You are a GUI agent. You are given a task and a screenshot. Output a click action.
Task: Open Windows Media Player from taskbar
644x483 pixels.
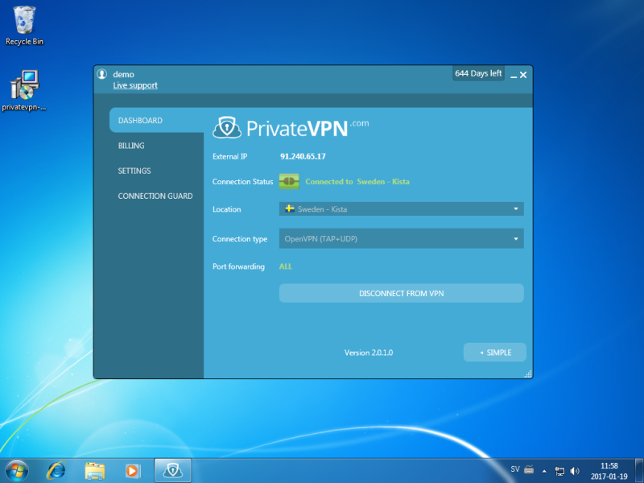pos(133,470)
